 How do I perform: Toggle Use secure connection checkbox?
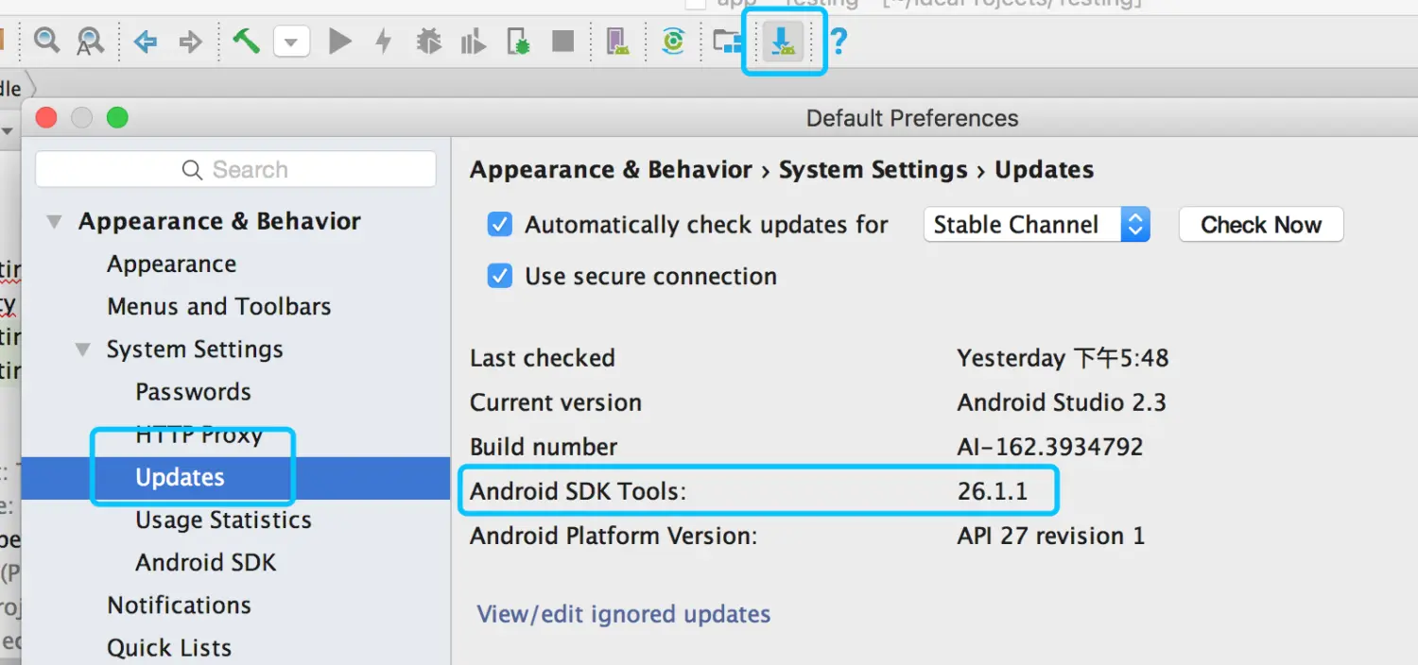499,276
